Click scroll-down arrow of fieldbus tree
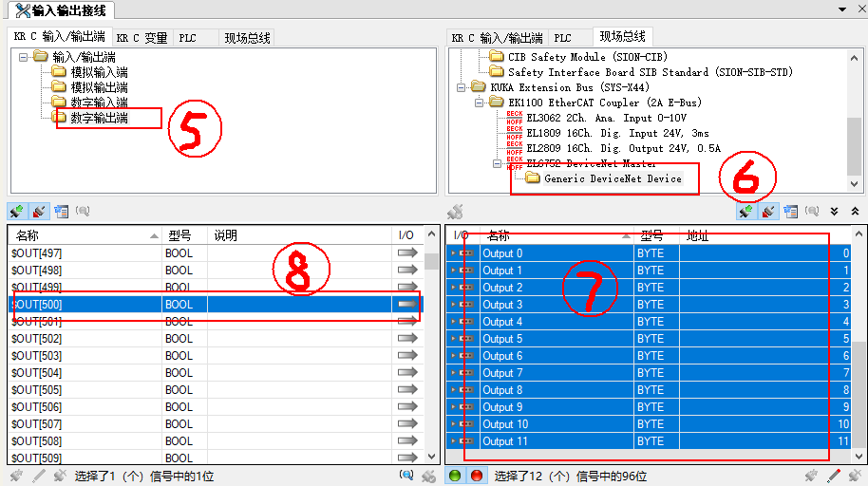Screen dimensions: 868x486 click(854, 184)
